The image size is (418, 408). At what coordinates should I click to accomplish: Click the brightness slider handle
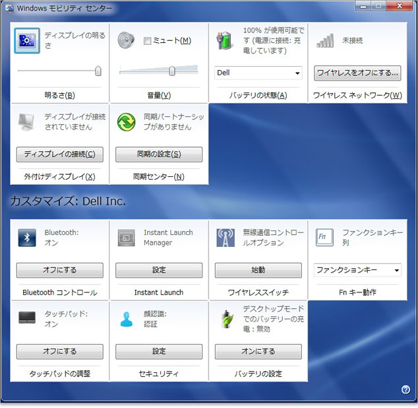pyautogui.click(x=98, y=71)
